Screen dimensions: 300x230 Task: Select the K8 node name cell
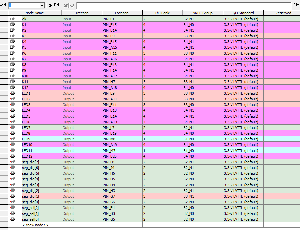point(41,65)
